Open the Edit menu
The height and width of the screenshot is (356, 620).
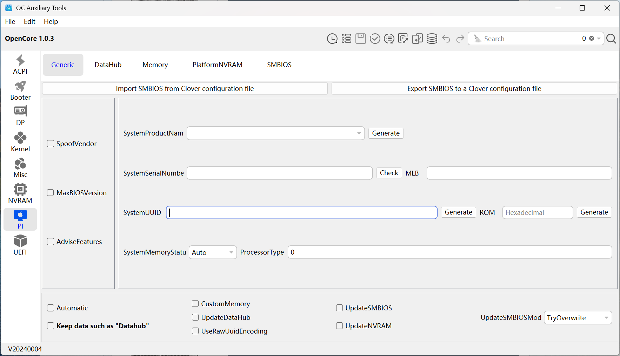pyautogui.click(x=29, y=21)
